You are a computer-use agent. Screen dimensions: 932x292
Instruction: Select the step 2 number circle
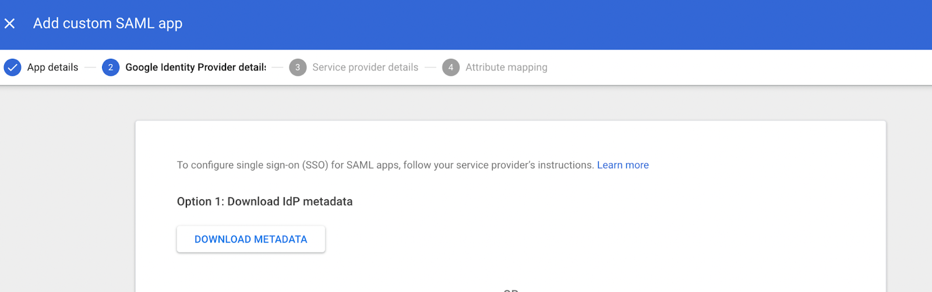pos(111,67)
